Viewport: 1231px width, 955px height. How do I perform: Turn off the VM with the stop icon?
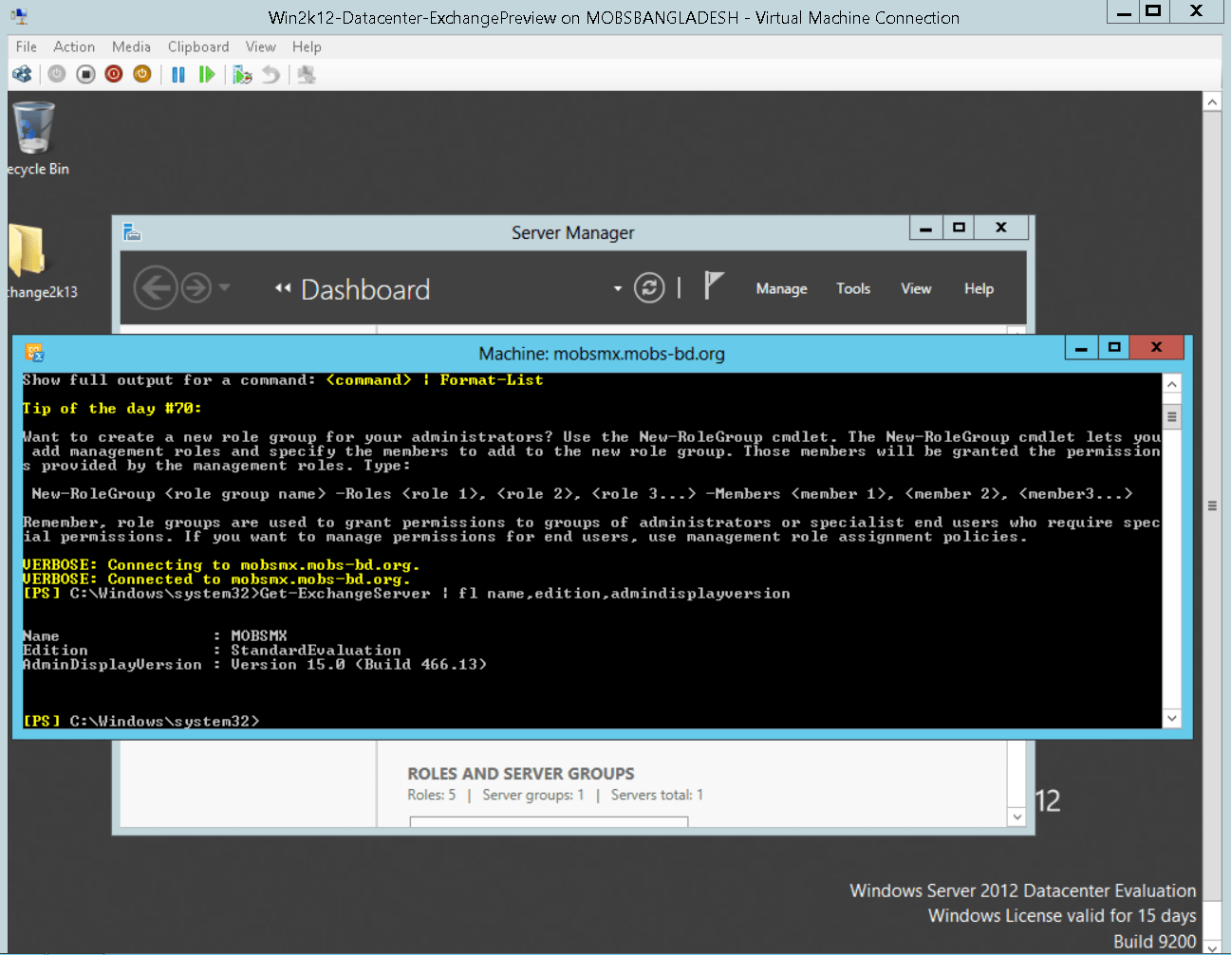(85, 74)
